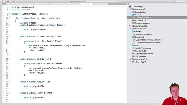Expand the CustomerAppUI project
Image resolution: width=187 pixels, height=105 pixels.
coord(129,62)
